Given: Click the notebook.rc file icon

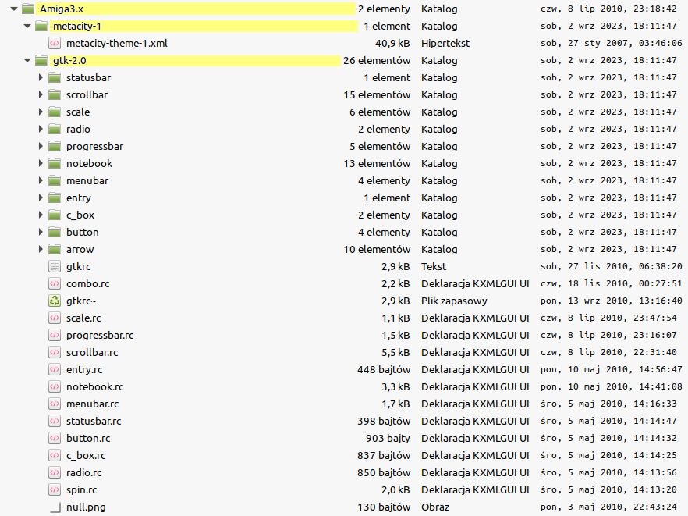Looking at the screenshot, I should [x=55, y=386].
